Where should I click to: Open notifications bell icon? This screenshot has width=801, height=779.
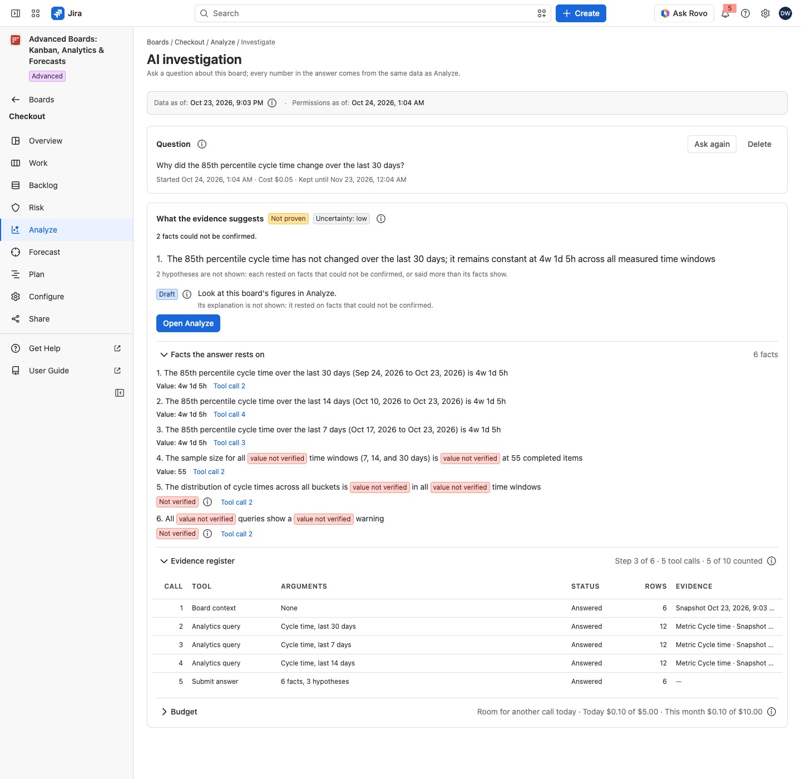pyautogui.click(x=725, y=13)
